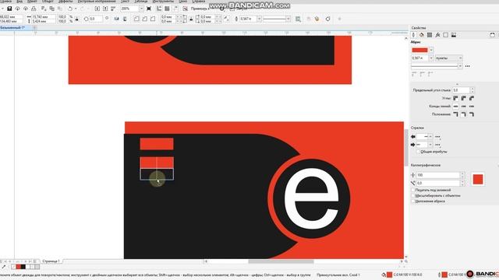Toggle the lock ratio padlock icon
Screen dimensions: 499x280
click(76, 19)
